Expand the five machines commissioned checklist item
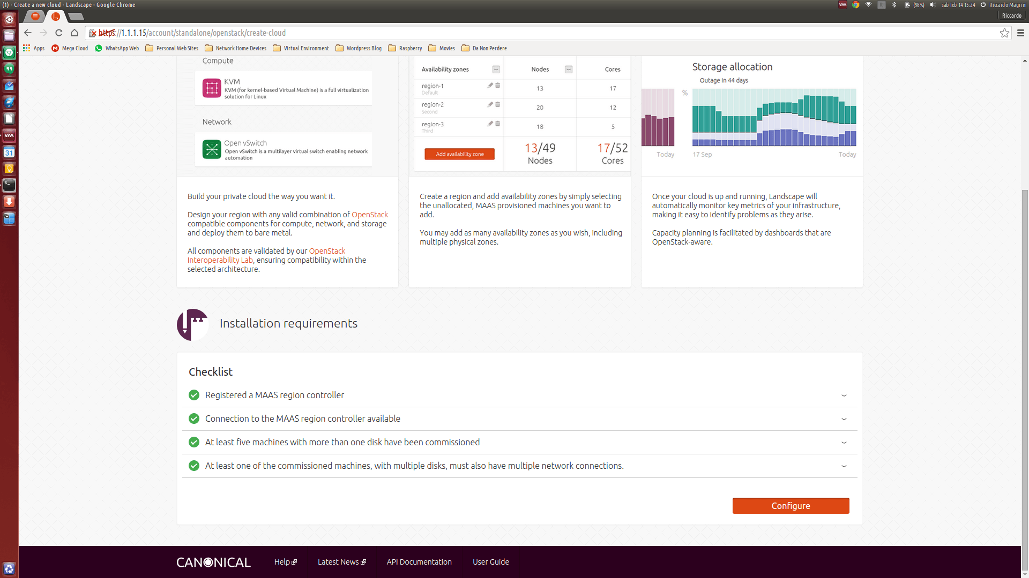The width and height of the screenshot is (1029, 578). click(x=844, y=443)
